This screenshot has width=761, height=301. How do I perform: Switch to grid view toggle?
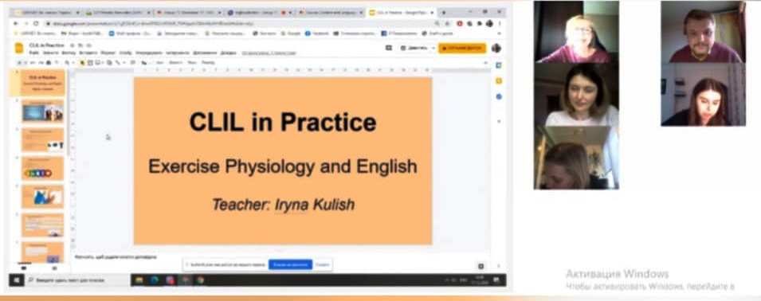click(x=54, y=267)
